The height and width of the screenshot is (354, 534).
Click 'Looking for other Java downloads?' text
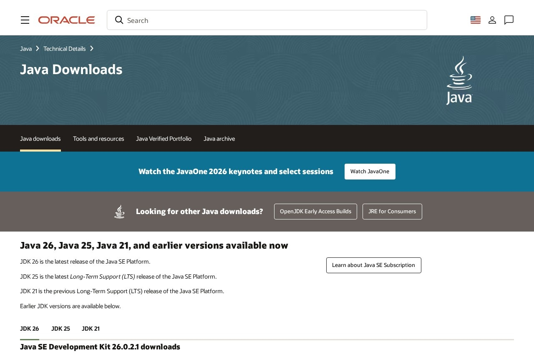click(x=199, y=212)
